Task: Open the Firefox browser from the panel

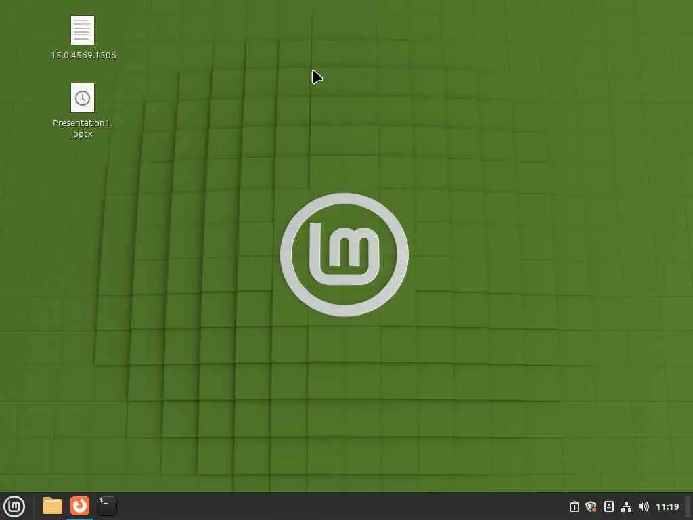Action: (80, 506)
